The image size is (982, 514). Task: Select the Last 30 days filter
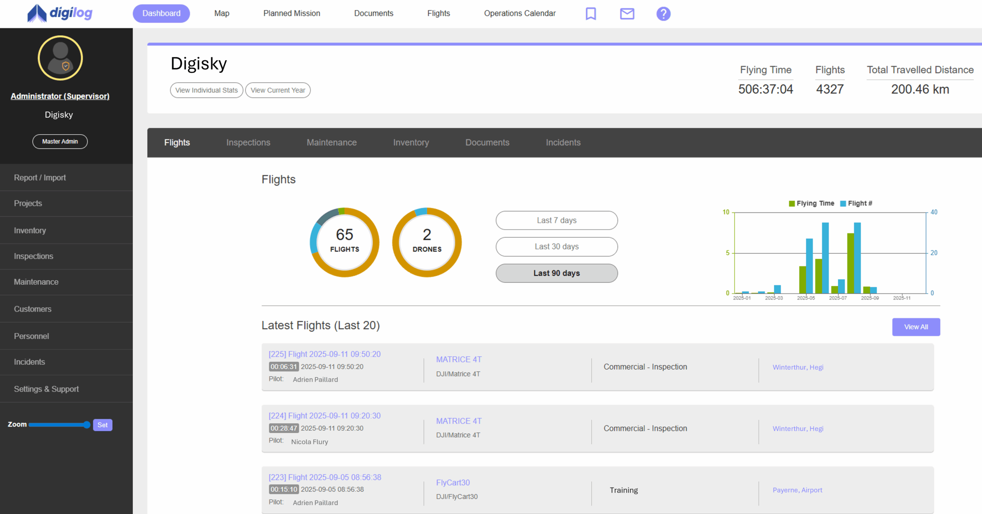pyautogui.click(x=556, y=247)
